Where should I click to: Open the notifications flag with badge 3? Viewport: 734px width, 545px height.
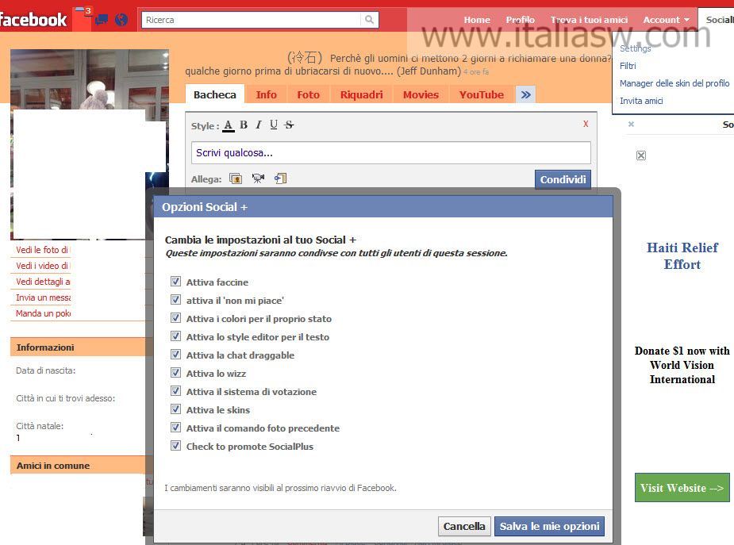pos(83,19)
